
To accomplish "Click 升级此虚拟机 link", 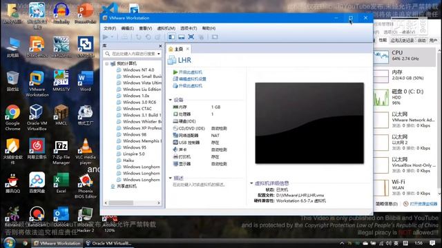I will [x=187, y=85].
